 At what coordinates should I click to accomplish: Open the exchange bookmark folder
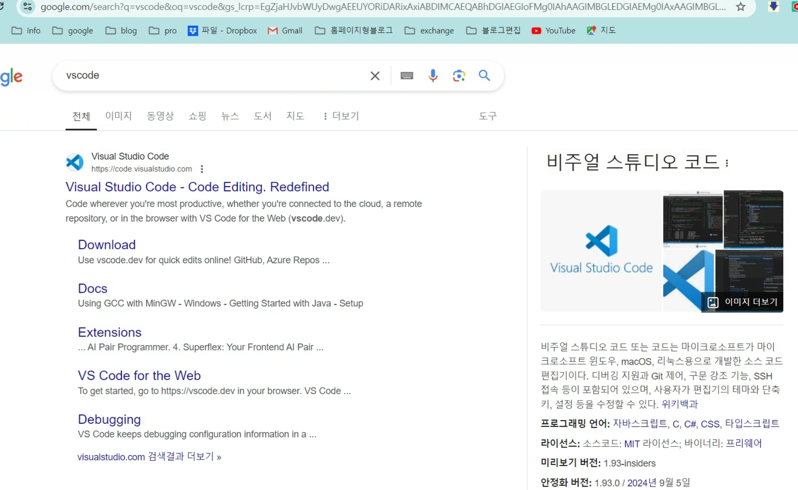429,30
